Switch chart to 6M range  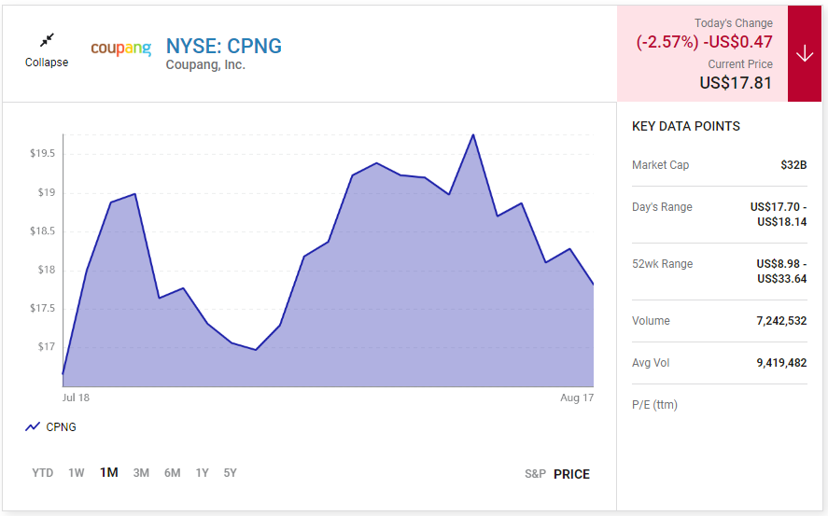(x=172, y=473)
